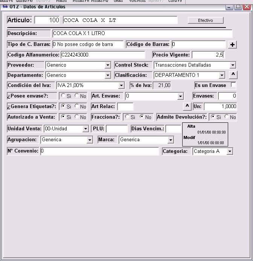Set Admite Devolución to No
This screenshot has height=261, width=253.
click(x=226, y=116)
